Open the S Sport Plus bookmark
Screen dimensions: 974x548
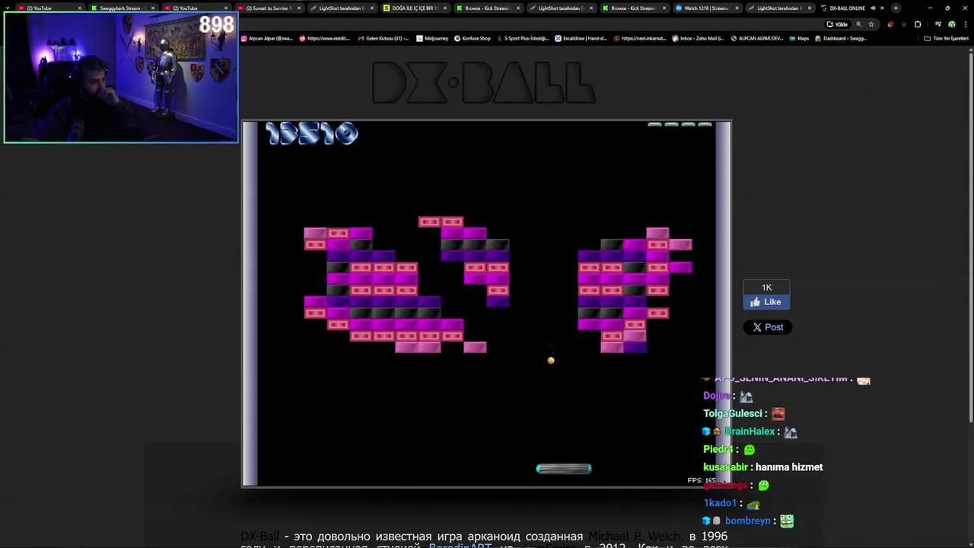523,38
